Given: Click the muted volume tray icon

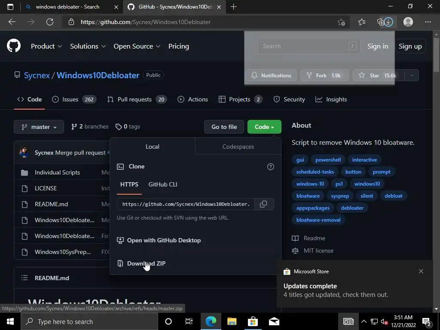Looking at the screenshot, I should tap(384, 321).
